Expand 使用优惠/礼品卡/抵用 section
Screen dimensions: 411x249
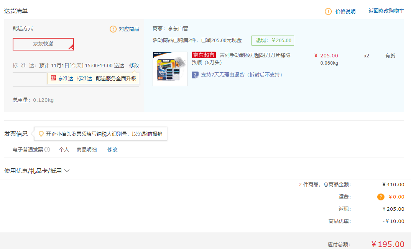(37, 171)
